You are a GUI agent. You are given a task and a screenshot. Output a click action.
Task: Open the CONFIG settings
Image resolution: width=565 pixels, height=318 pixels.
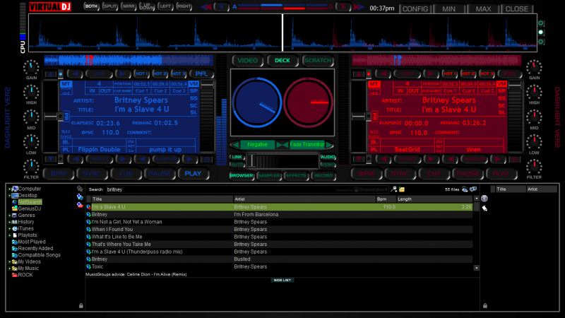click(415, 9)
